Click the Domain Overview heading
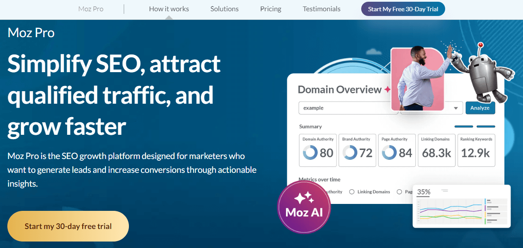The width and height of the screenshot is (523, 248). [x=340, y=89]
